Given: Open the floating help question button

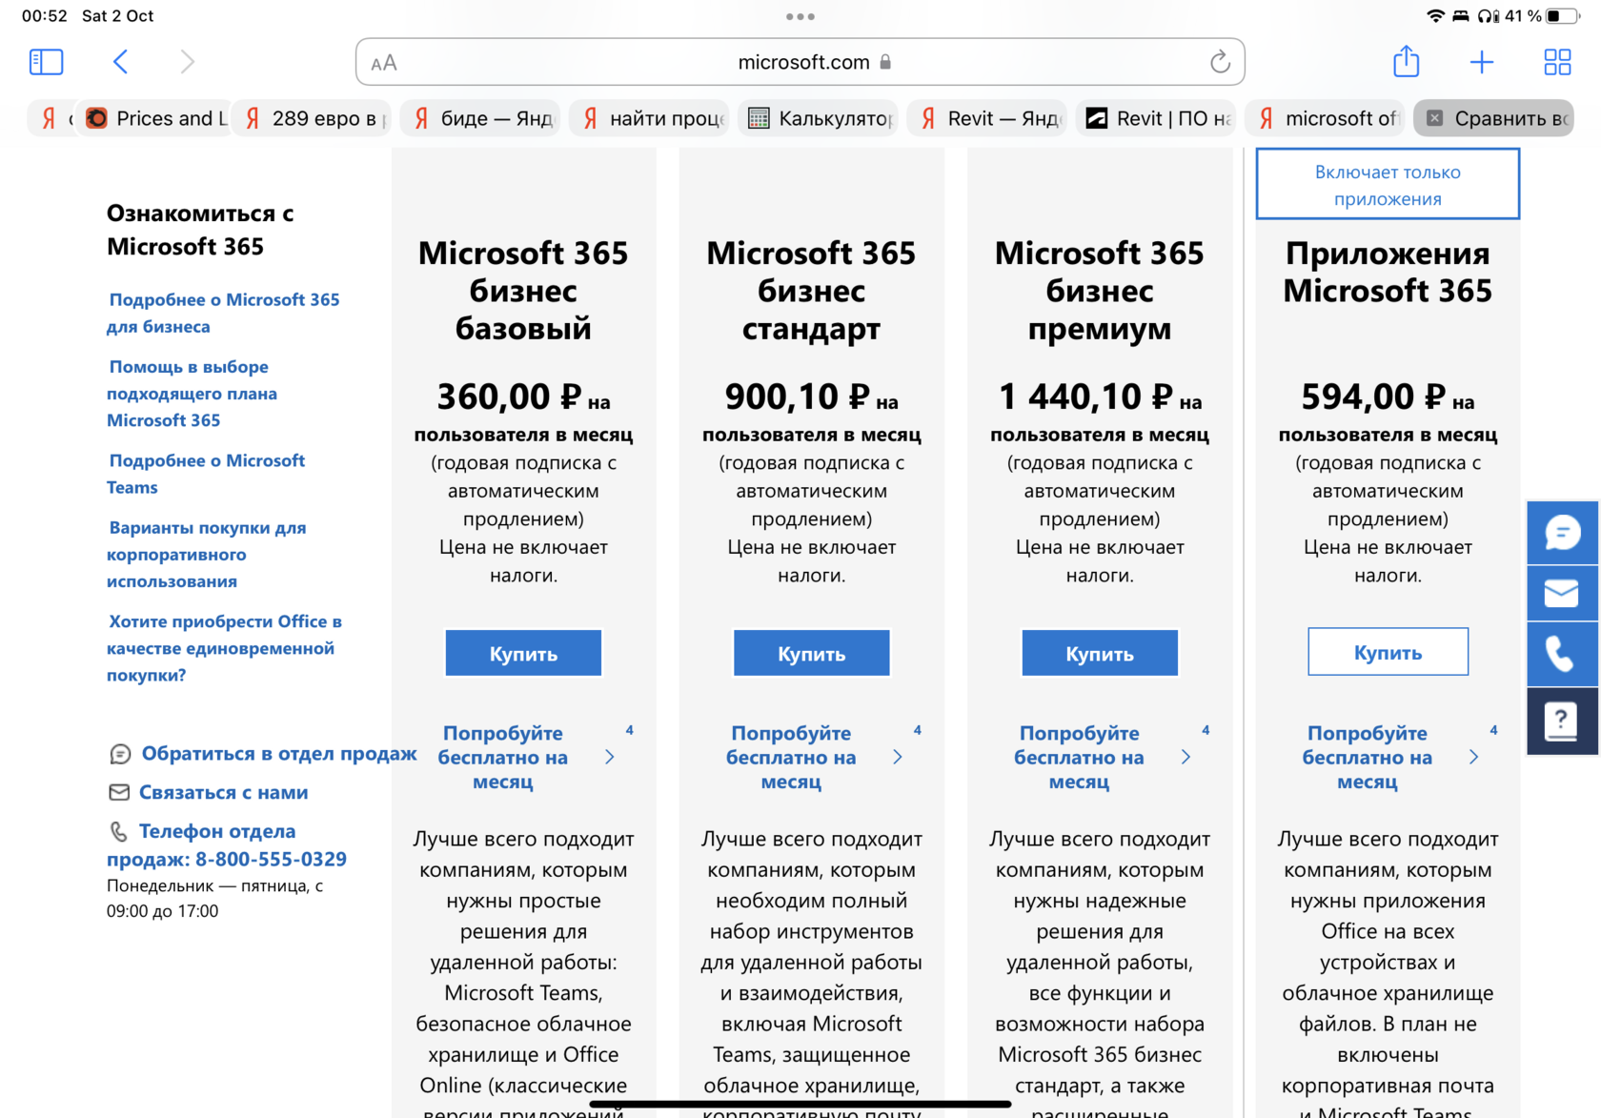Looking at the screenshot, I should pos(1562,720).
